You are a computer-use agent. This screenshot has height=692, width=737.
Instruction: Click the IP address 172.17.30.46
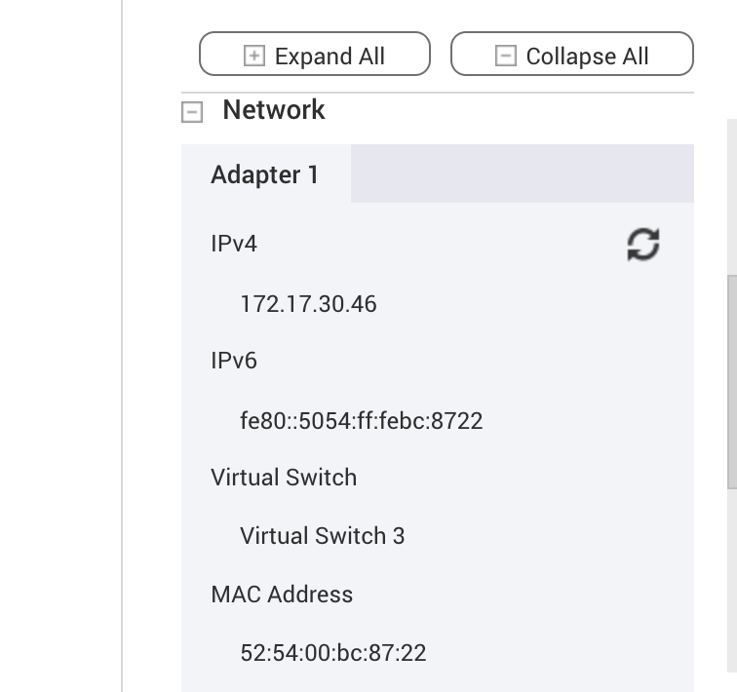308,304
